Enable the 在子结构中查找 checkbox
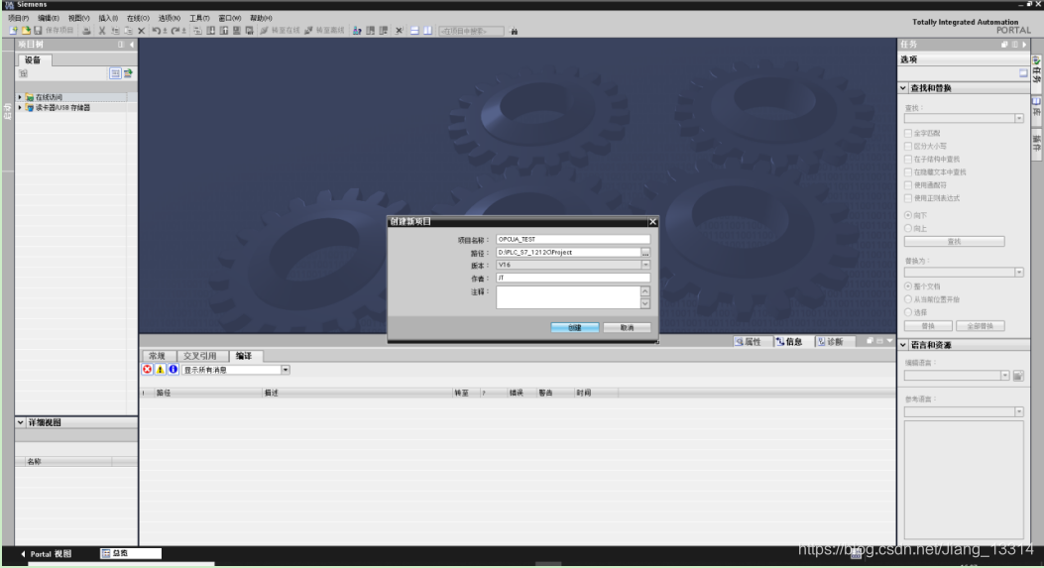 pos(908,160)
